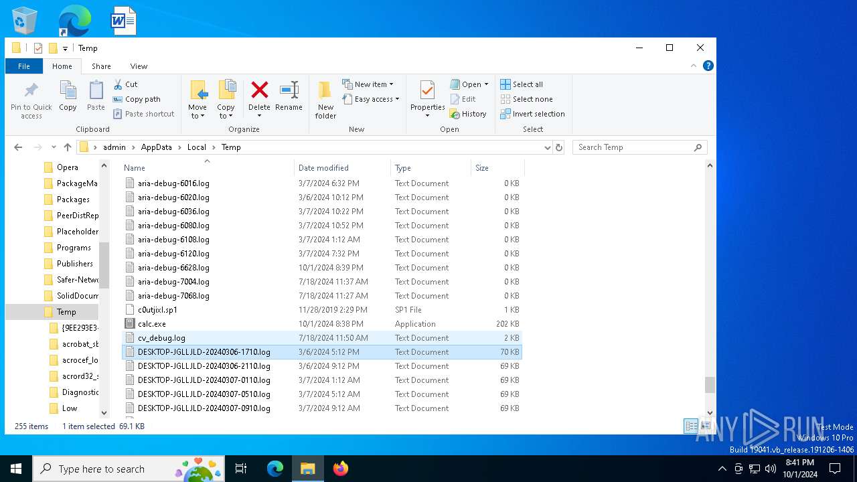Click the History icon in Open group
This screenshot has height=482, width=857.
(x=455, y=114)
